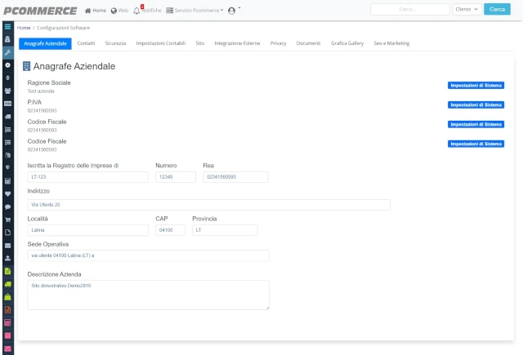Click the orange document icon in sidebar

tap(7, 310)
